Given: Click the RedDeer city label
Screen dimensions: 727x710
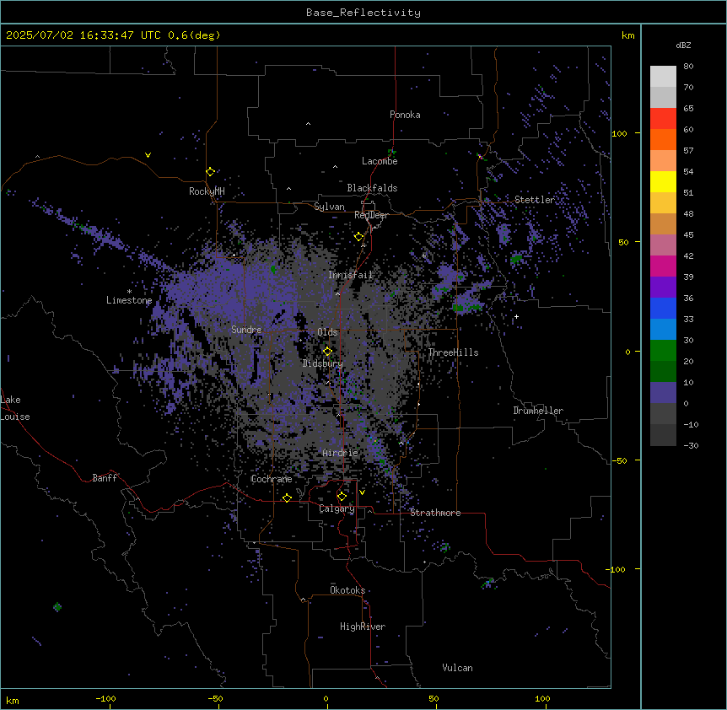Looking at the screenshot, I should (371, 215).
